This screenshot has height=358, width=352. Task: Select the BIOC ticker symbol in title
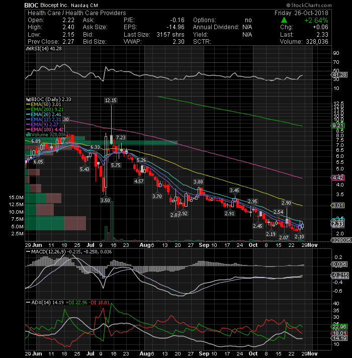pyautogui.click(x=31, y=5)
